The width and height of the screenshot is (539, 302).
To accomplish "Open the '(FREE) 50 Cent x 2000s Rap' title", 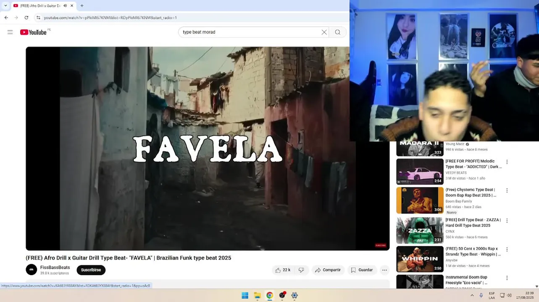I will point(473,251).
